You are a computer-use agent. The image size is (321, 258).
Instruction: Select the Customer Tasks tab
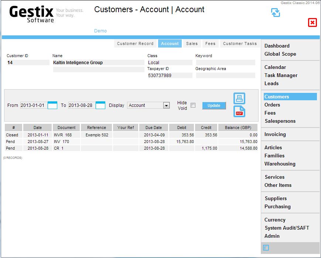point(240,43)
